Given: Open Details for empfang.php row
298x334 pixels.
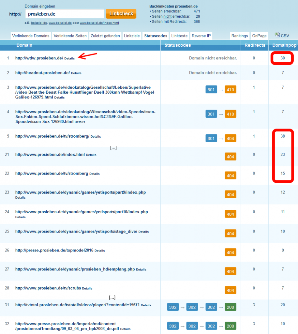Looking at the screenshot, I should click(141, 270).
